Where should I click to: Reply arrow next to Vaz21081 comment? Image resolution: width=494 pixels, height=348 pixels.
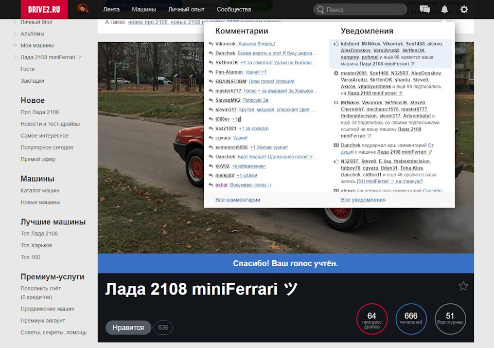211,129
